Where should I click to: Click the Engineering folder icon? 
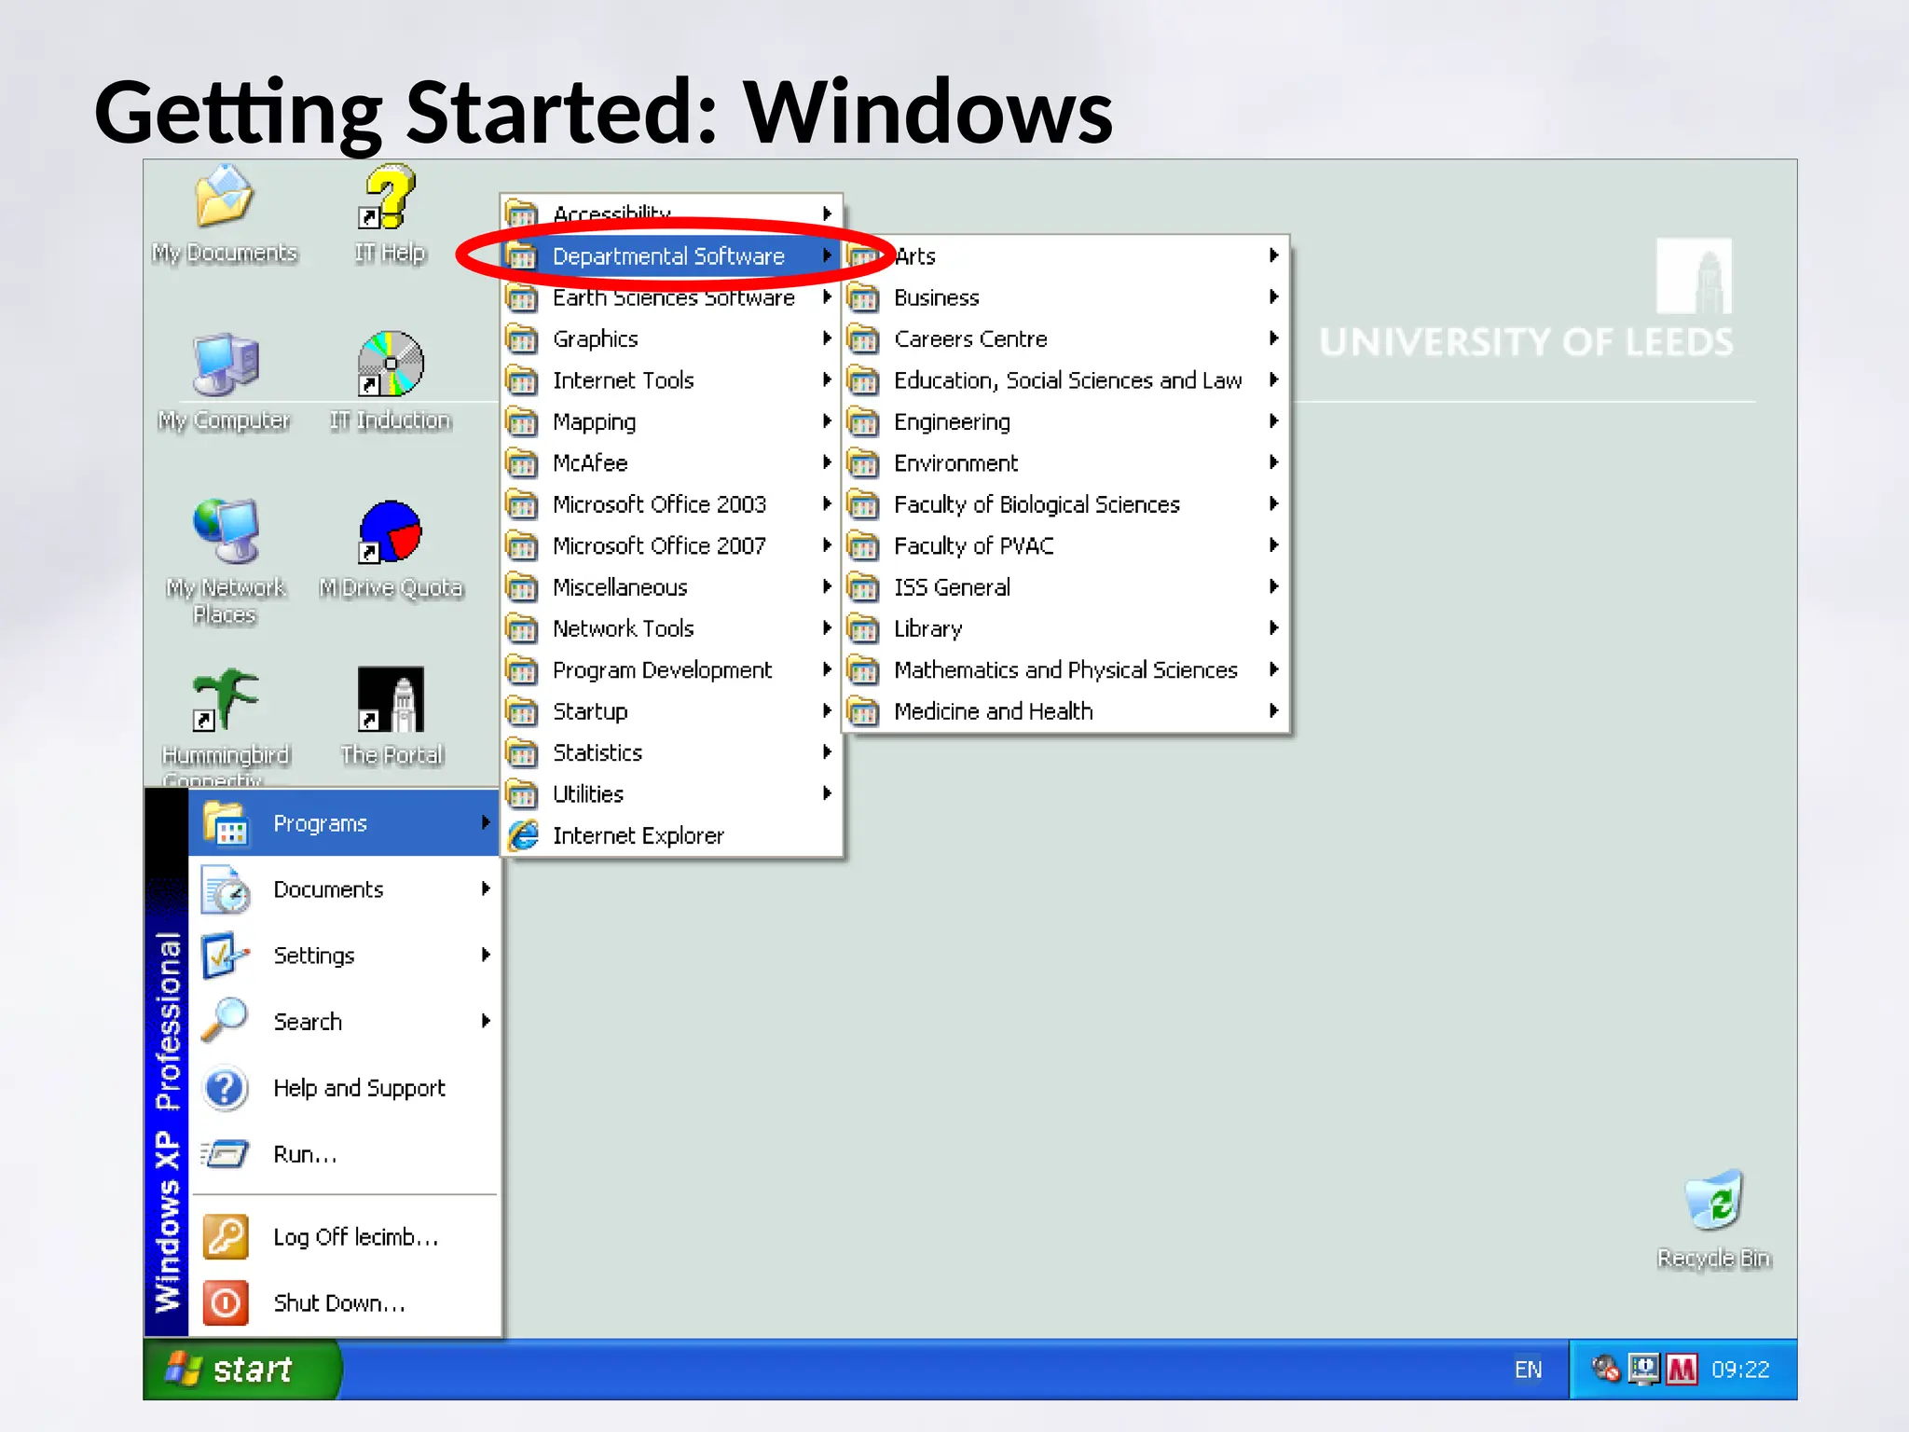(863, 421)
